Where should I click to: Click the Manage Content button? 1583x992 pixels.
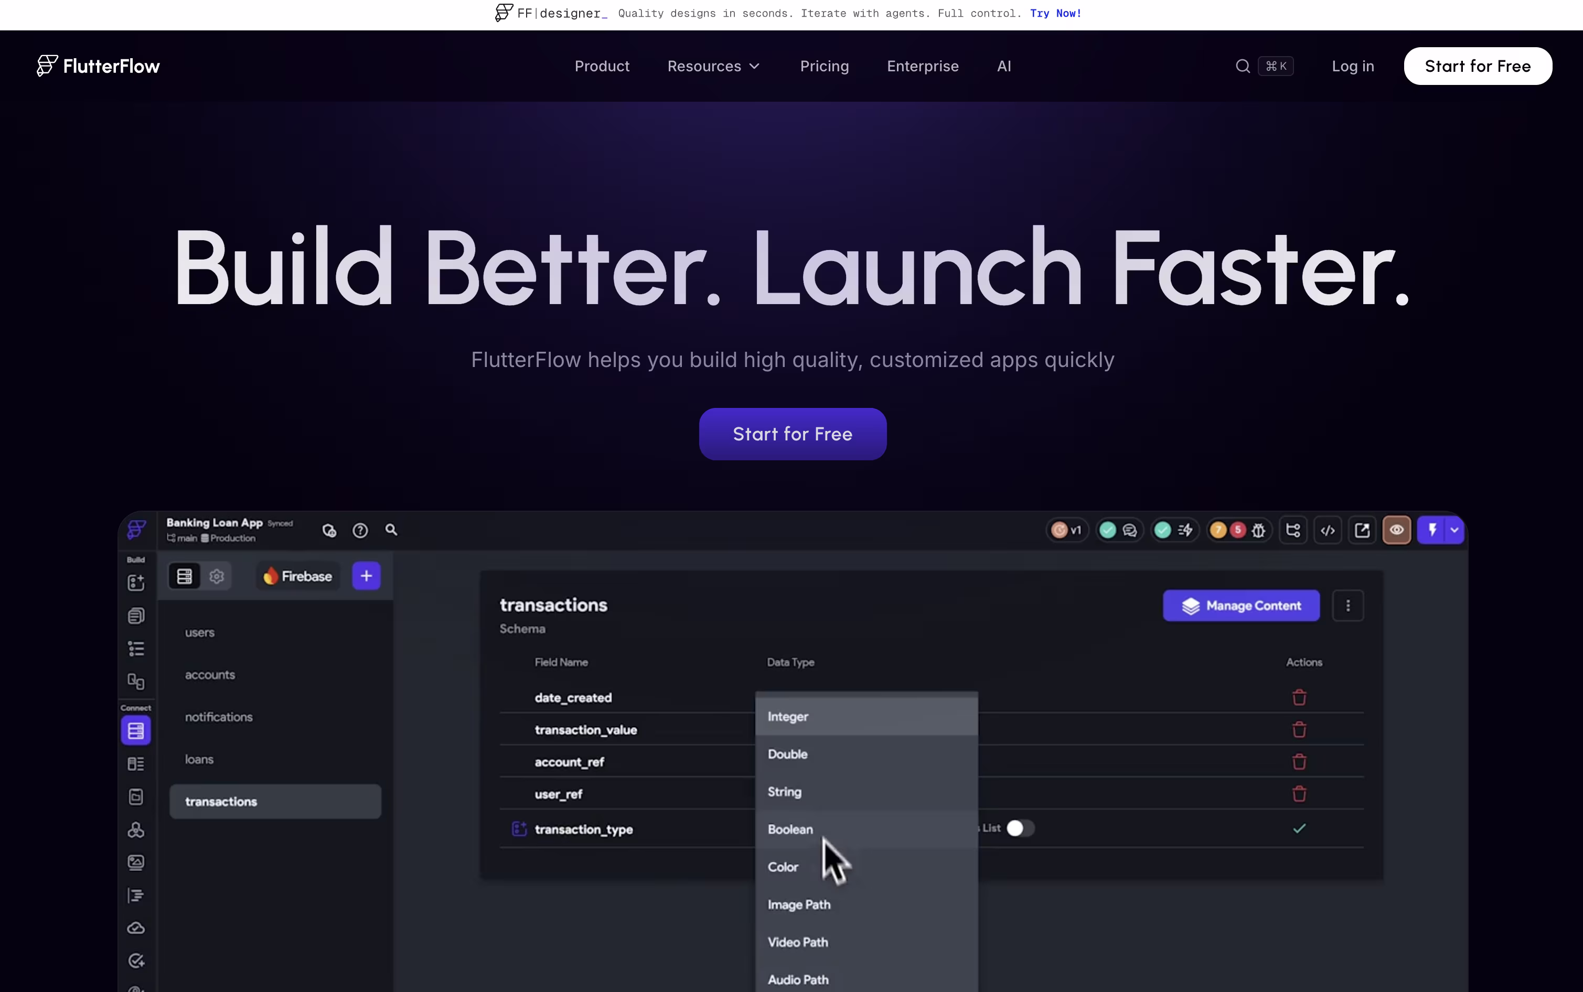point(1241,606)
